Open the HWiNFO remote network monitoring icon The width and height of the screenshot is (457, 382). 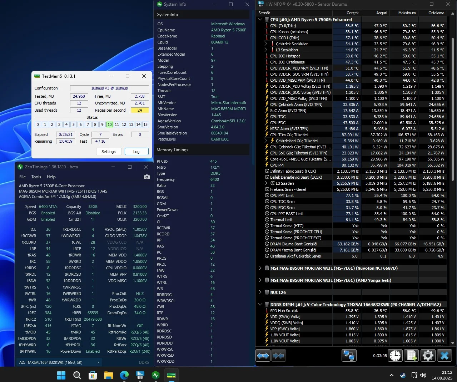[349, 356]
